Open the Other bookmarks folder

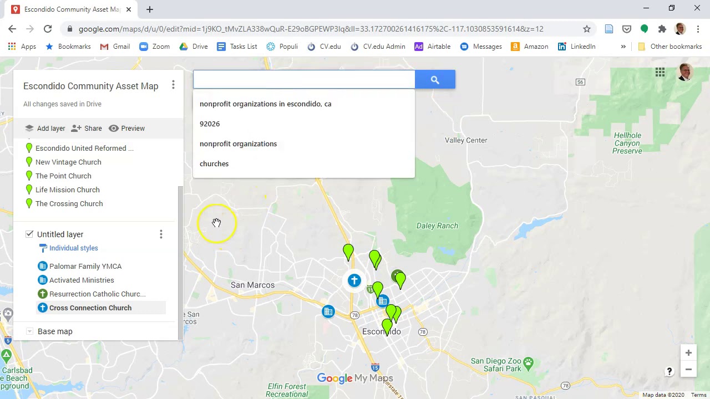[671, 47]
